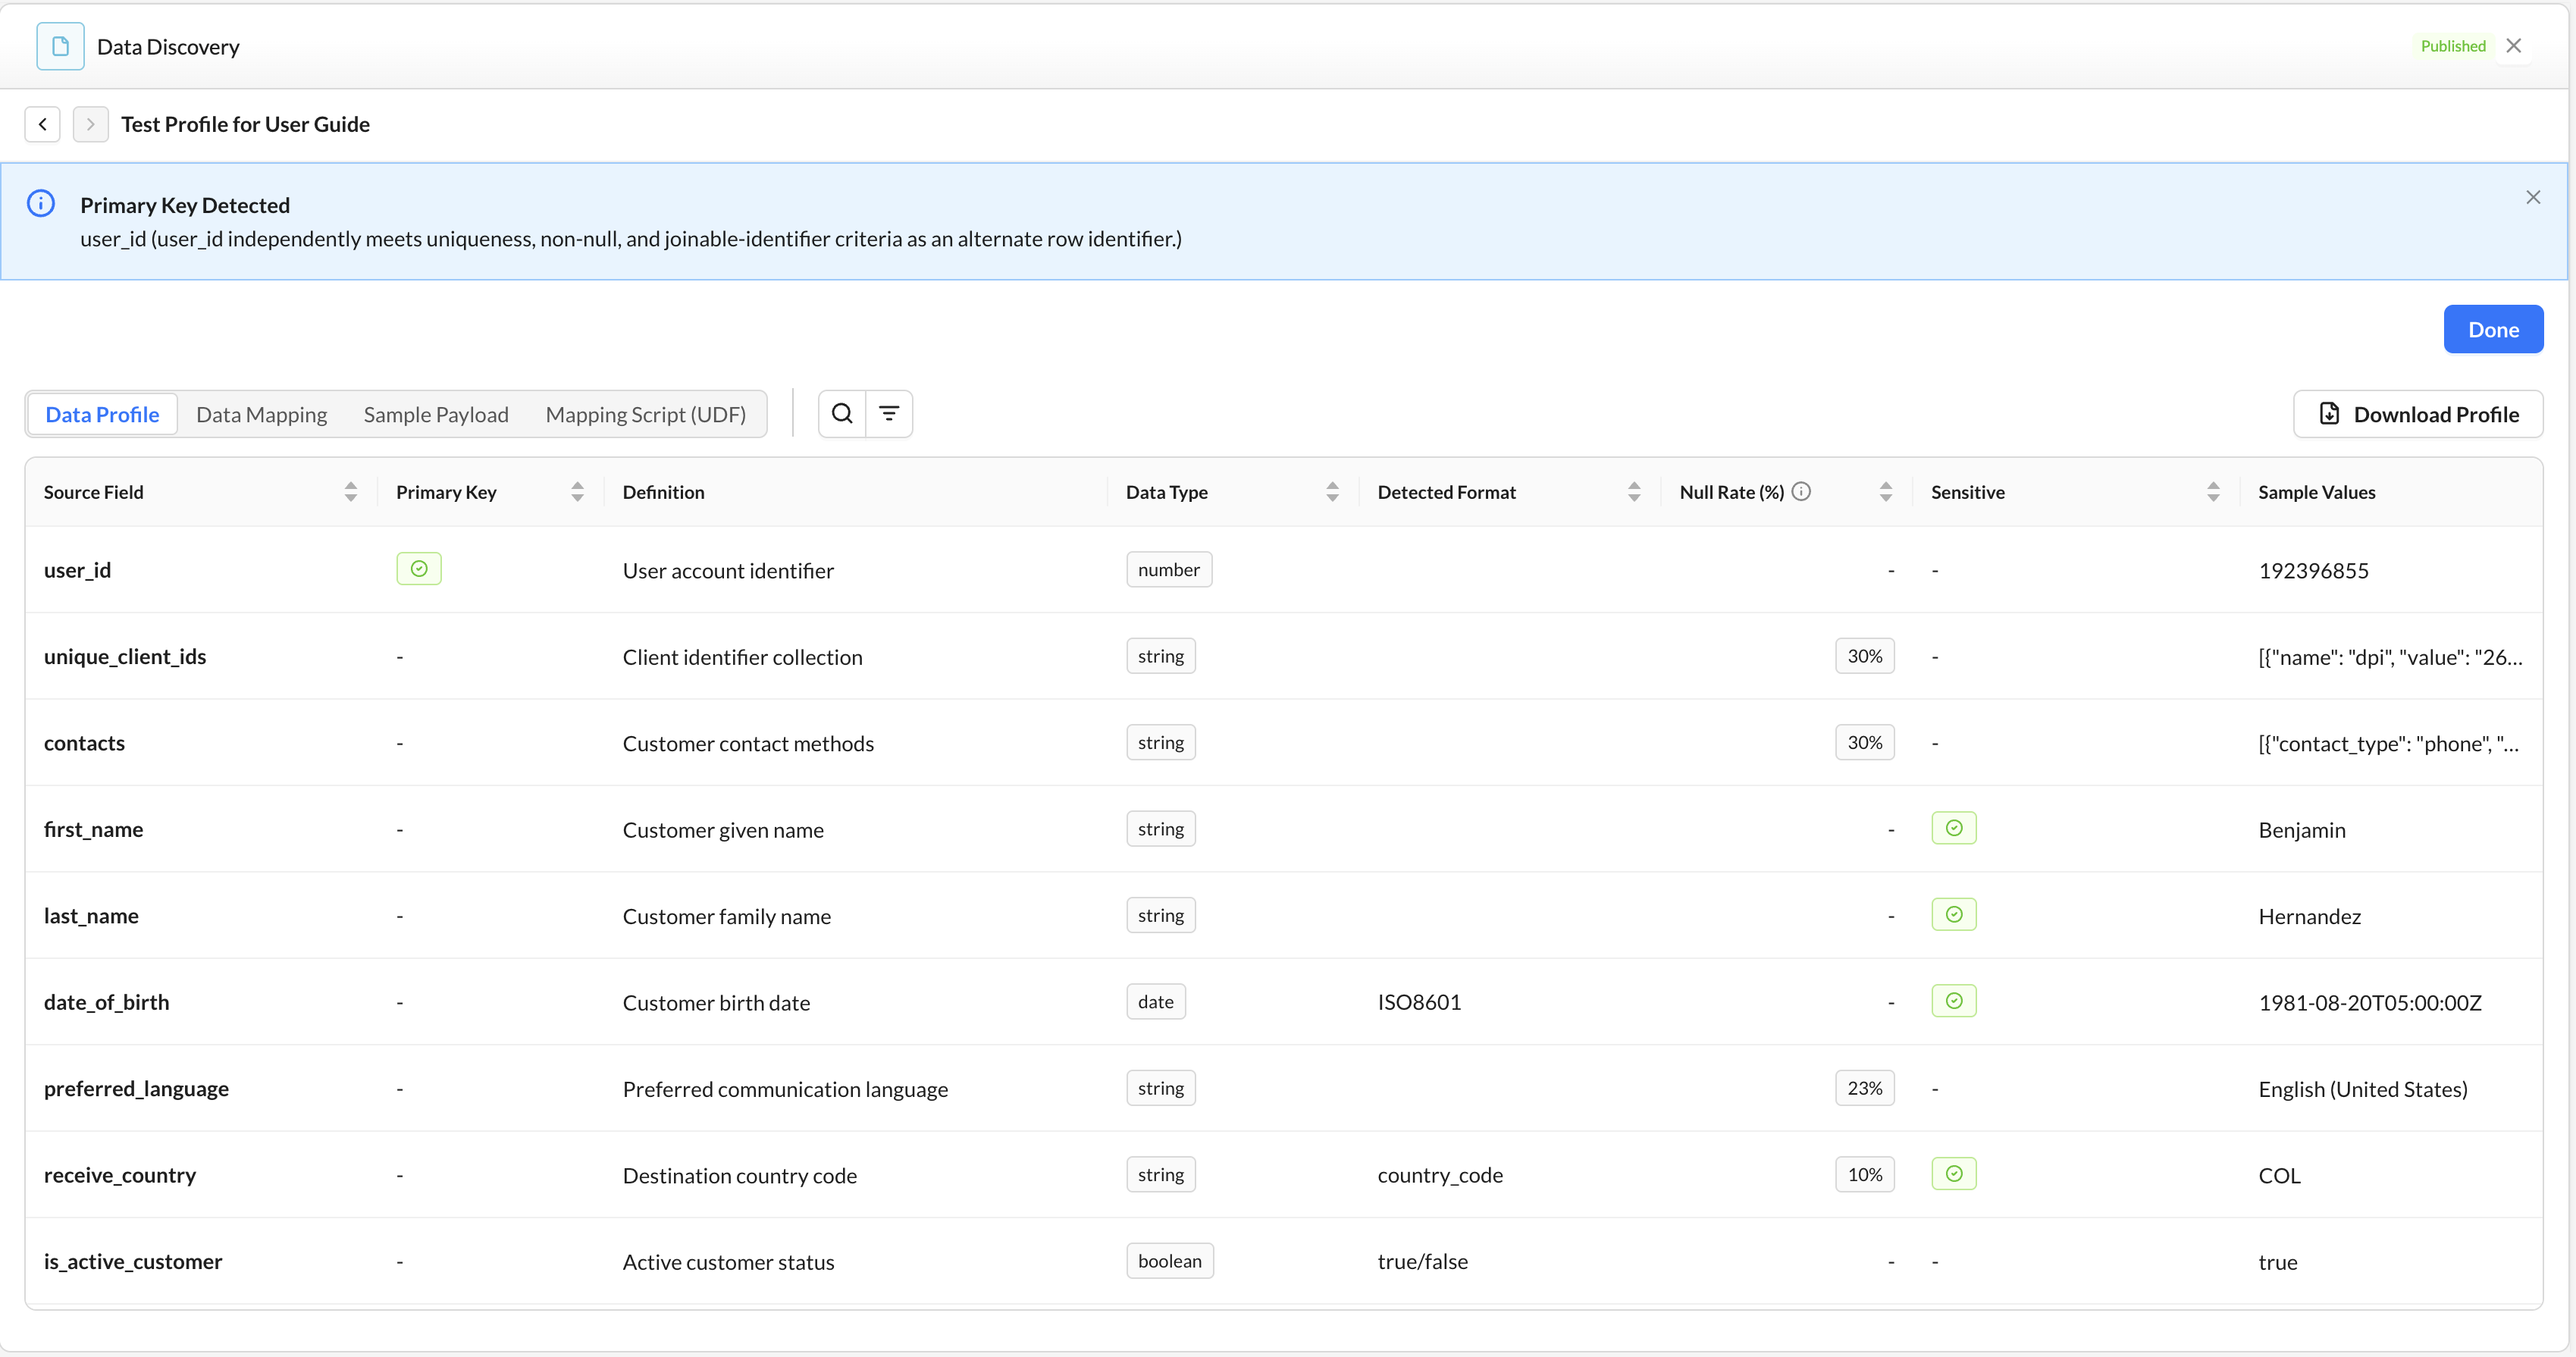This screenshot has height=1357, width=2576.
Task: Select the user_id source field
Action: pyautogui.click(x=77, y=570)
